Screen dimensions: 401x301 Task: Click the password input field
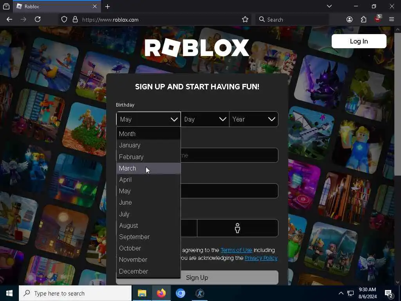pyautogui.click(x=229, y=191)
